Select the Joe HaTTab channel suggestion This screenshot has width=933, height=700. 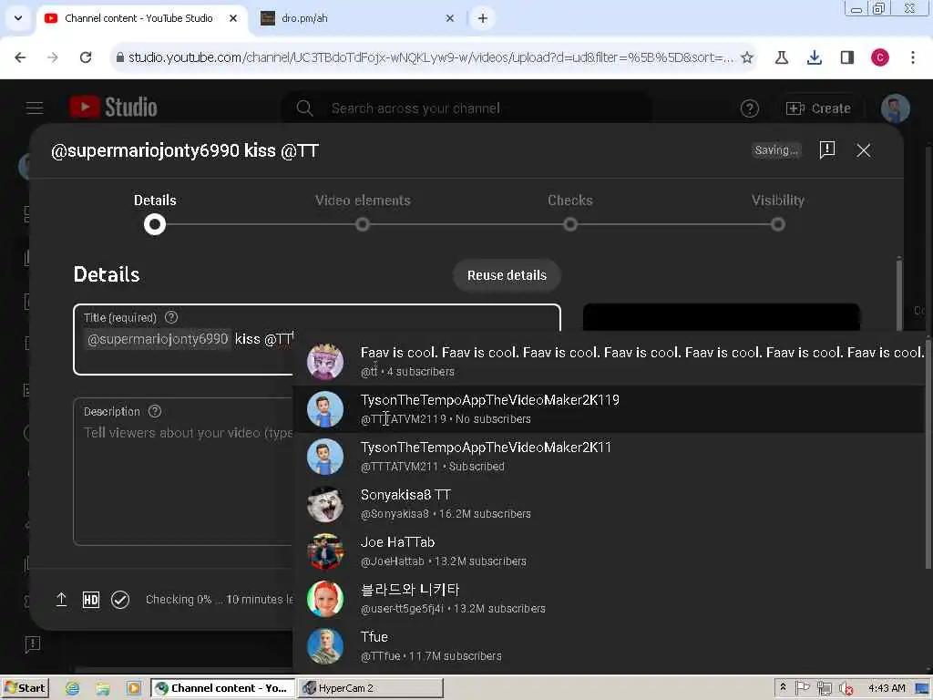(x=610, y=551)
